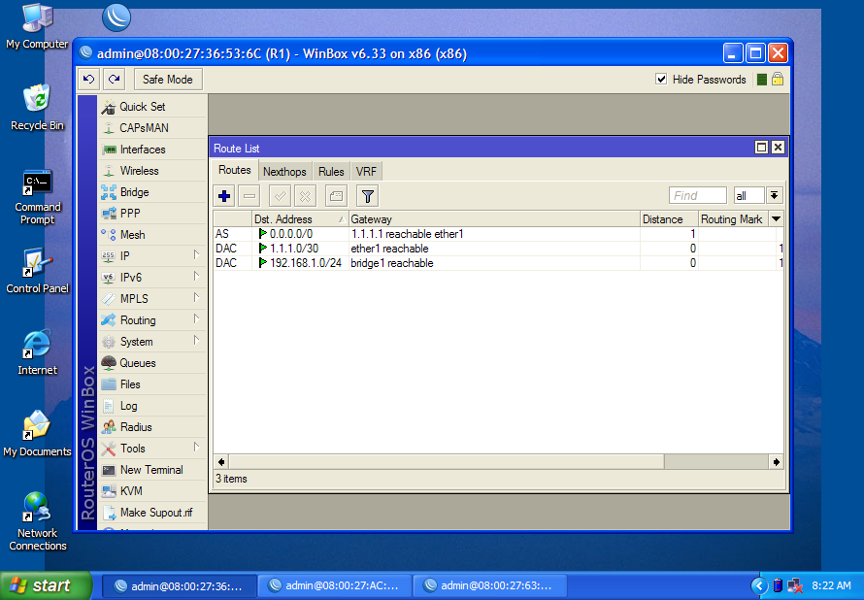Switch to admin@08:00:27:AC taskbar window

[x=335, y=585]
